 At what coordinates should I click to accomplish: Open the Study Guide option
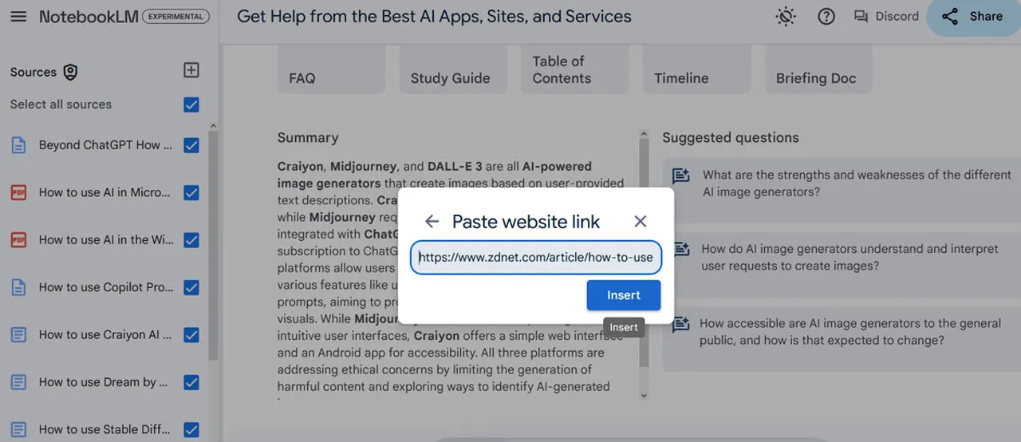(450, 78)
